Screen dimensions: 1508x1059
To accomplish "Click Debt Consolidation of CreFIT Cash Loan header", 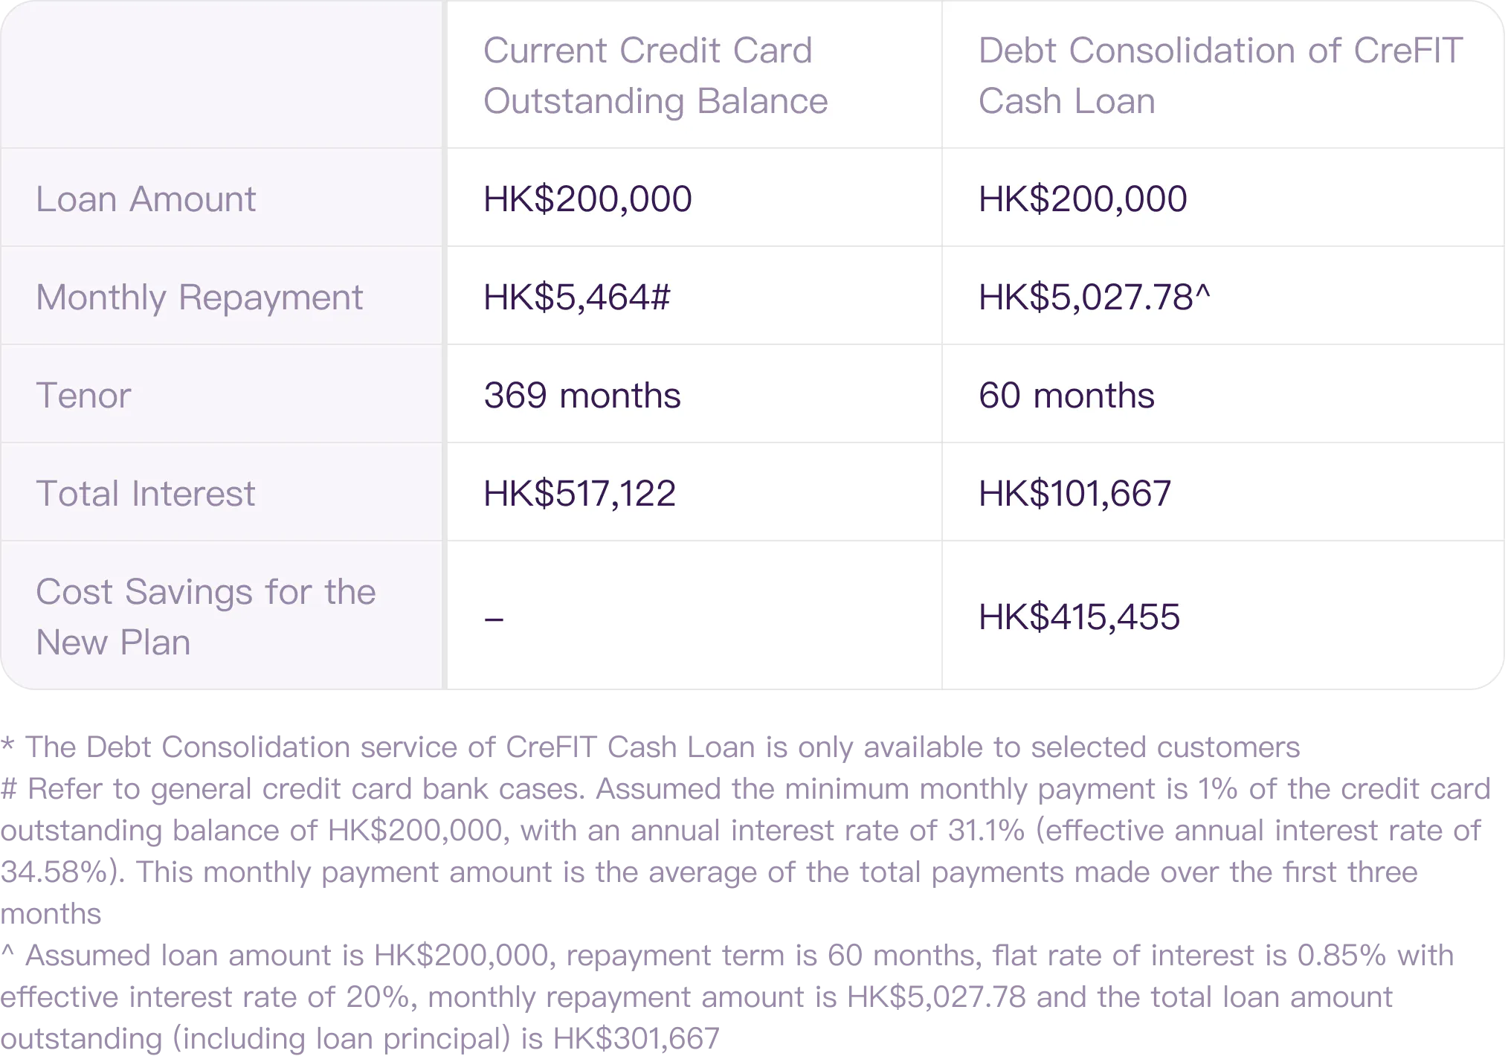I will [x=1220, y=75].
